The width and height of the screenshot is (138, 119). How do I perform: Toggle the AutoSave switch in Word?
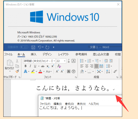[24, 47]
